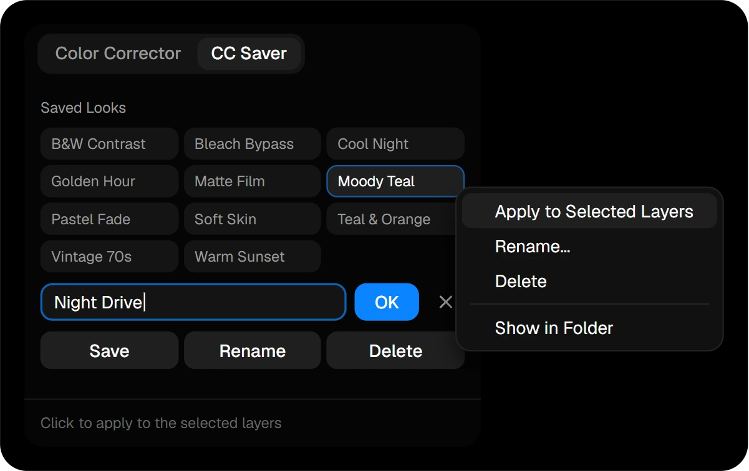Apply the Bleach Bypass look
This screenshot has height=471, width=749.
tap(253, 144)
